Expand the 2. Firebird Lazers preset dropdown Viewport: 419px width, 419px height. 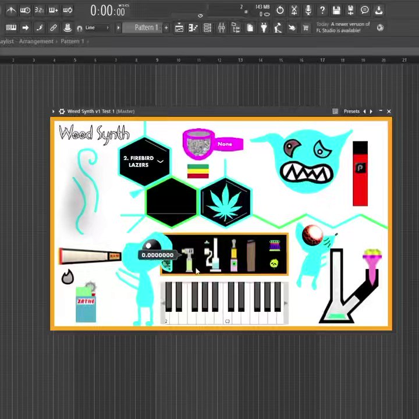[x=160, y=161]
